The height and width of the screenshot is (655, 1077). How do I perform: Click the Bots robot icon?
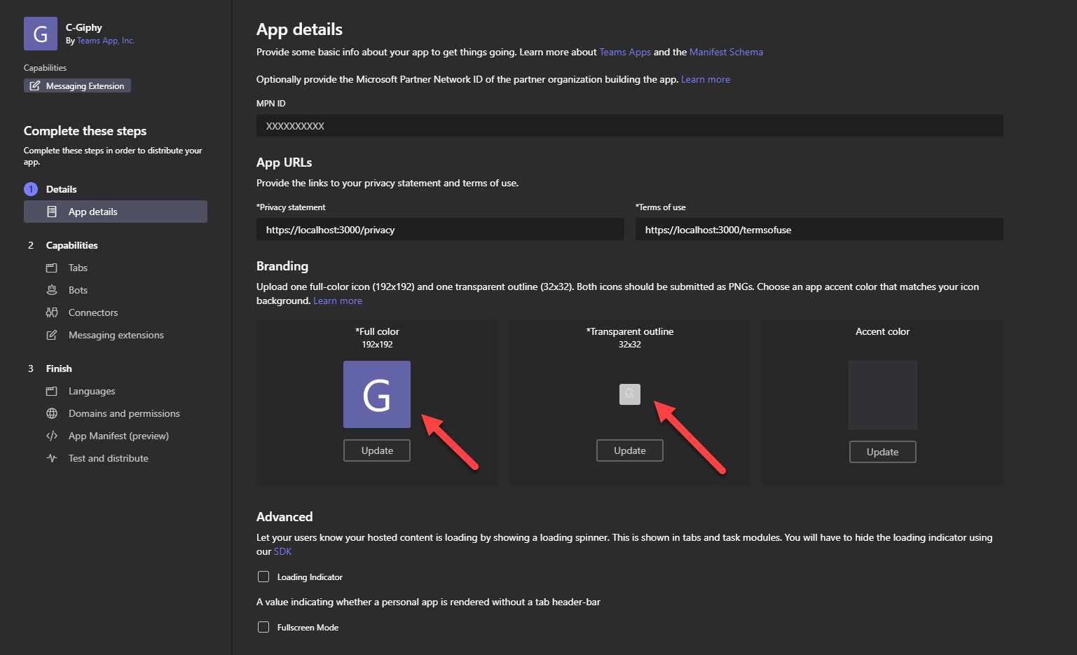(x=52, y=290)
